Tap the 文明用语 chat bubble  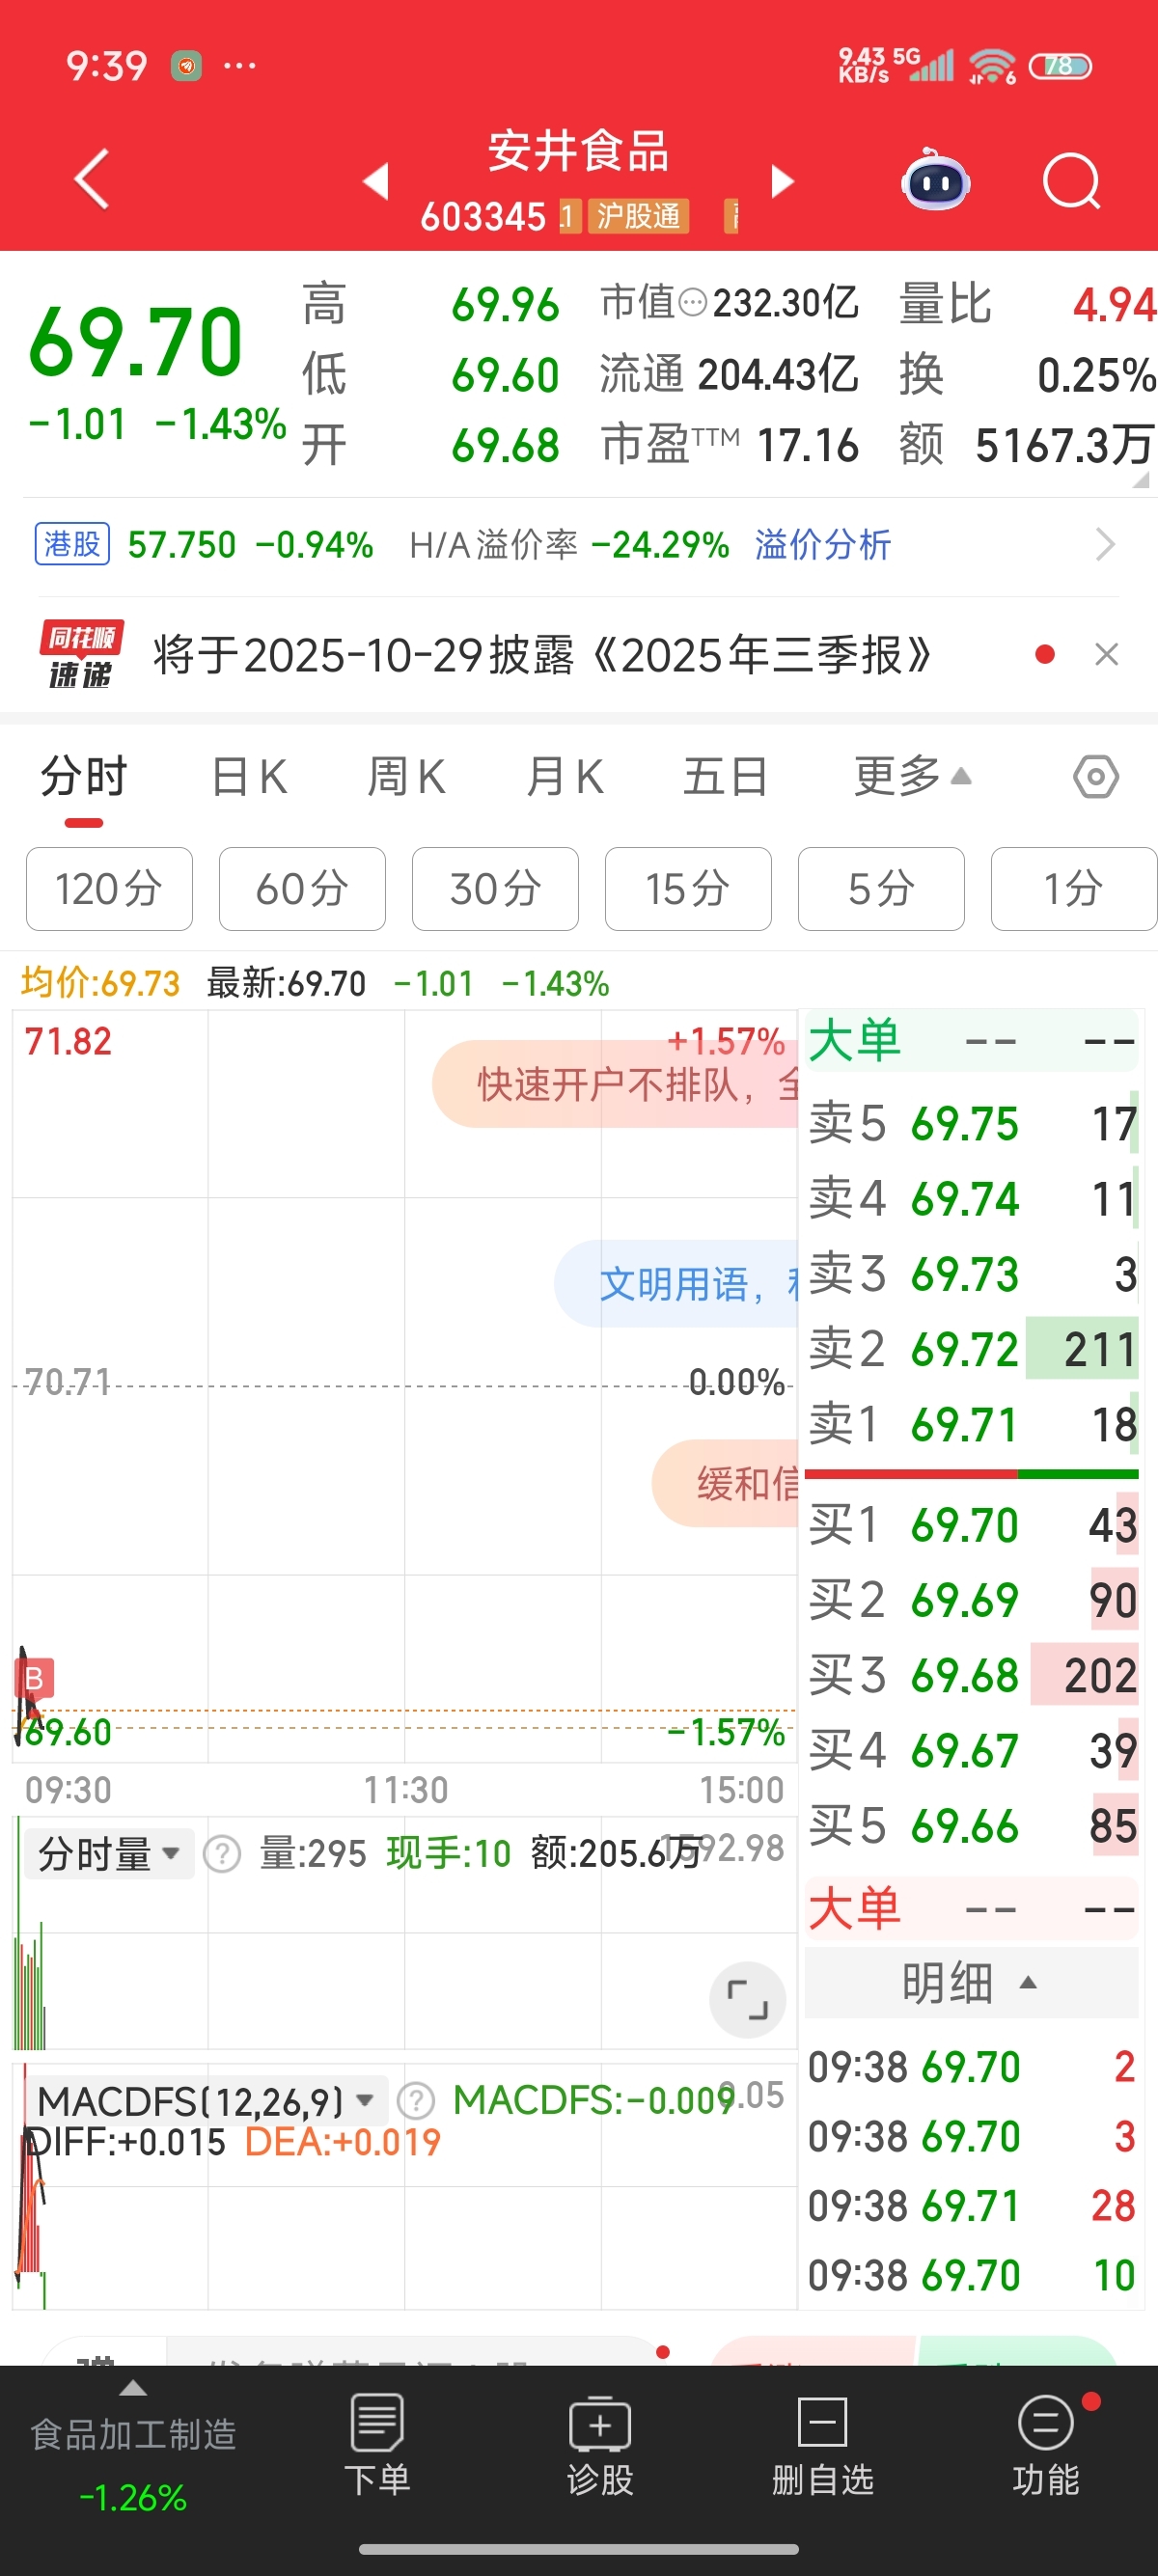[x=677, y=1284]
